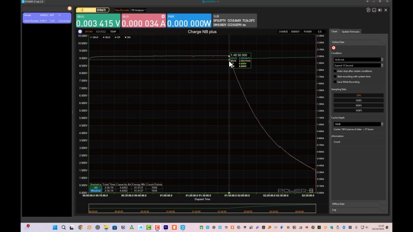This screenshot has height=232, width=413.
Task: Check Start recording with system time
Action: [335, 77]
